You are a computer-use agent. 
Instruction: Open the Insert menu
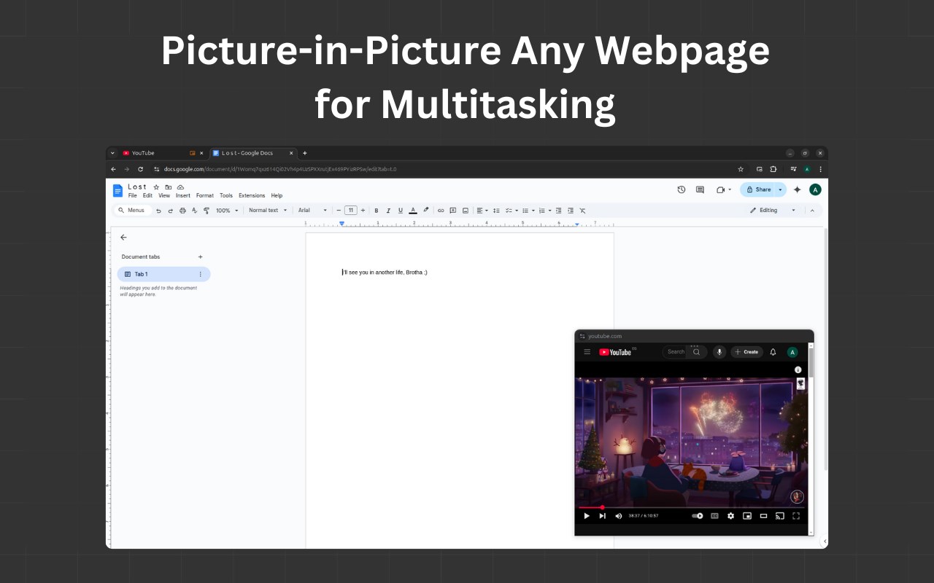click(183, 195)
